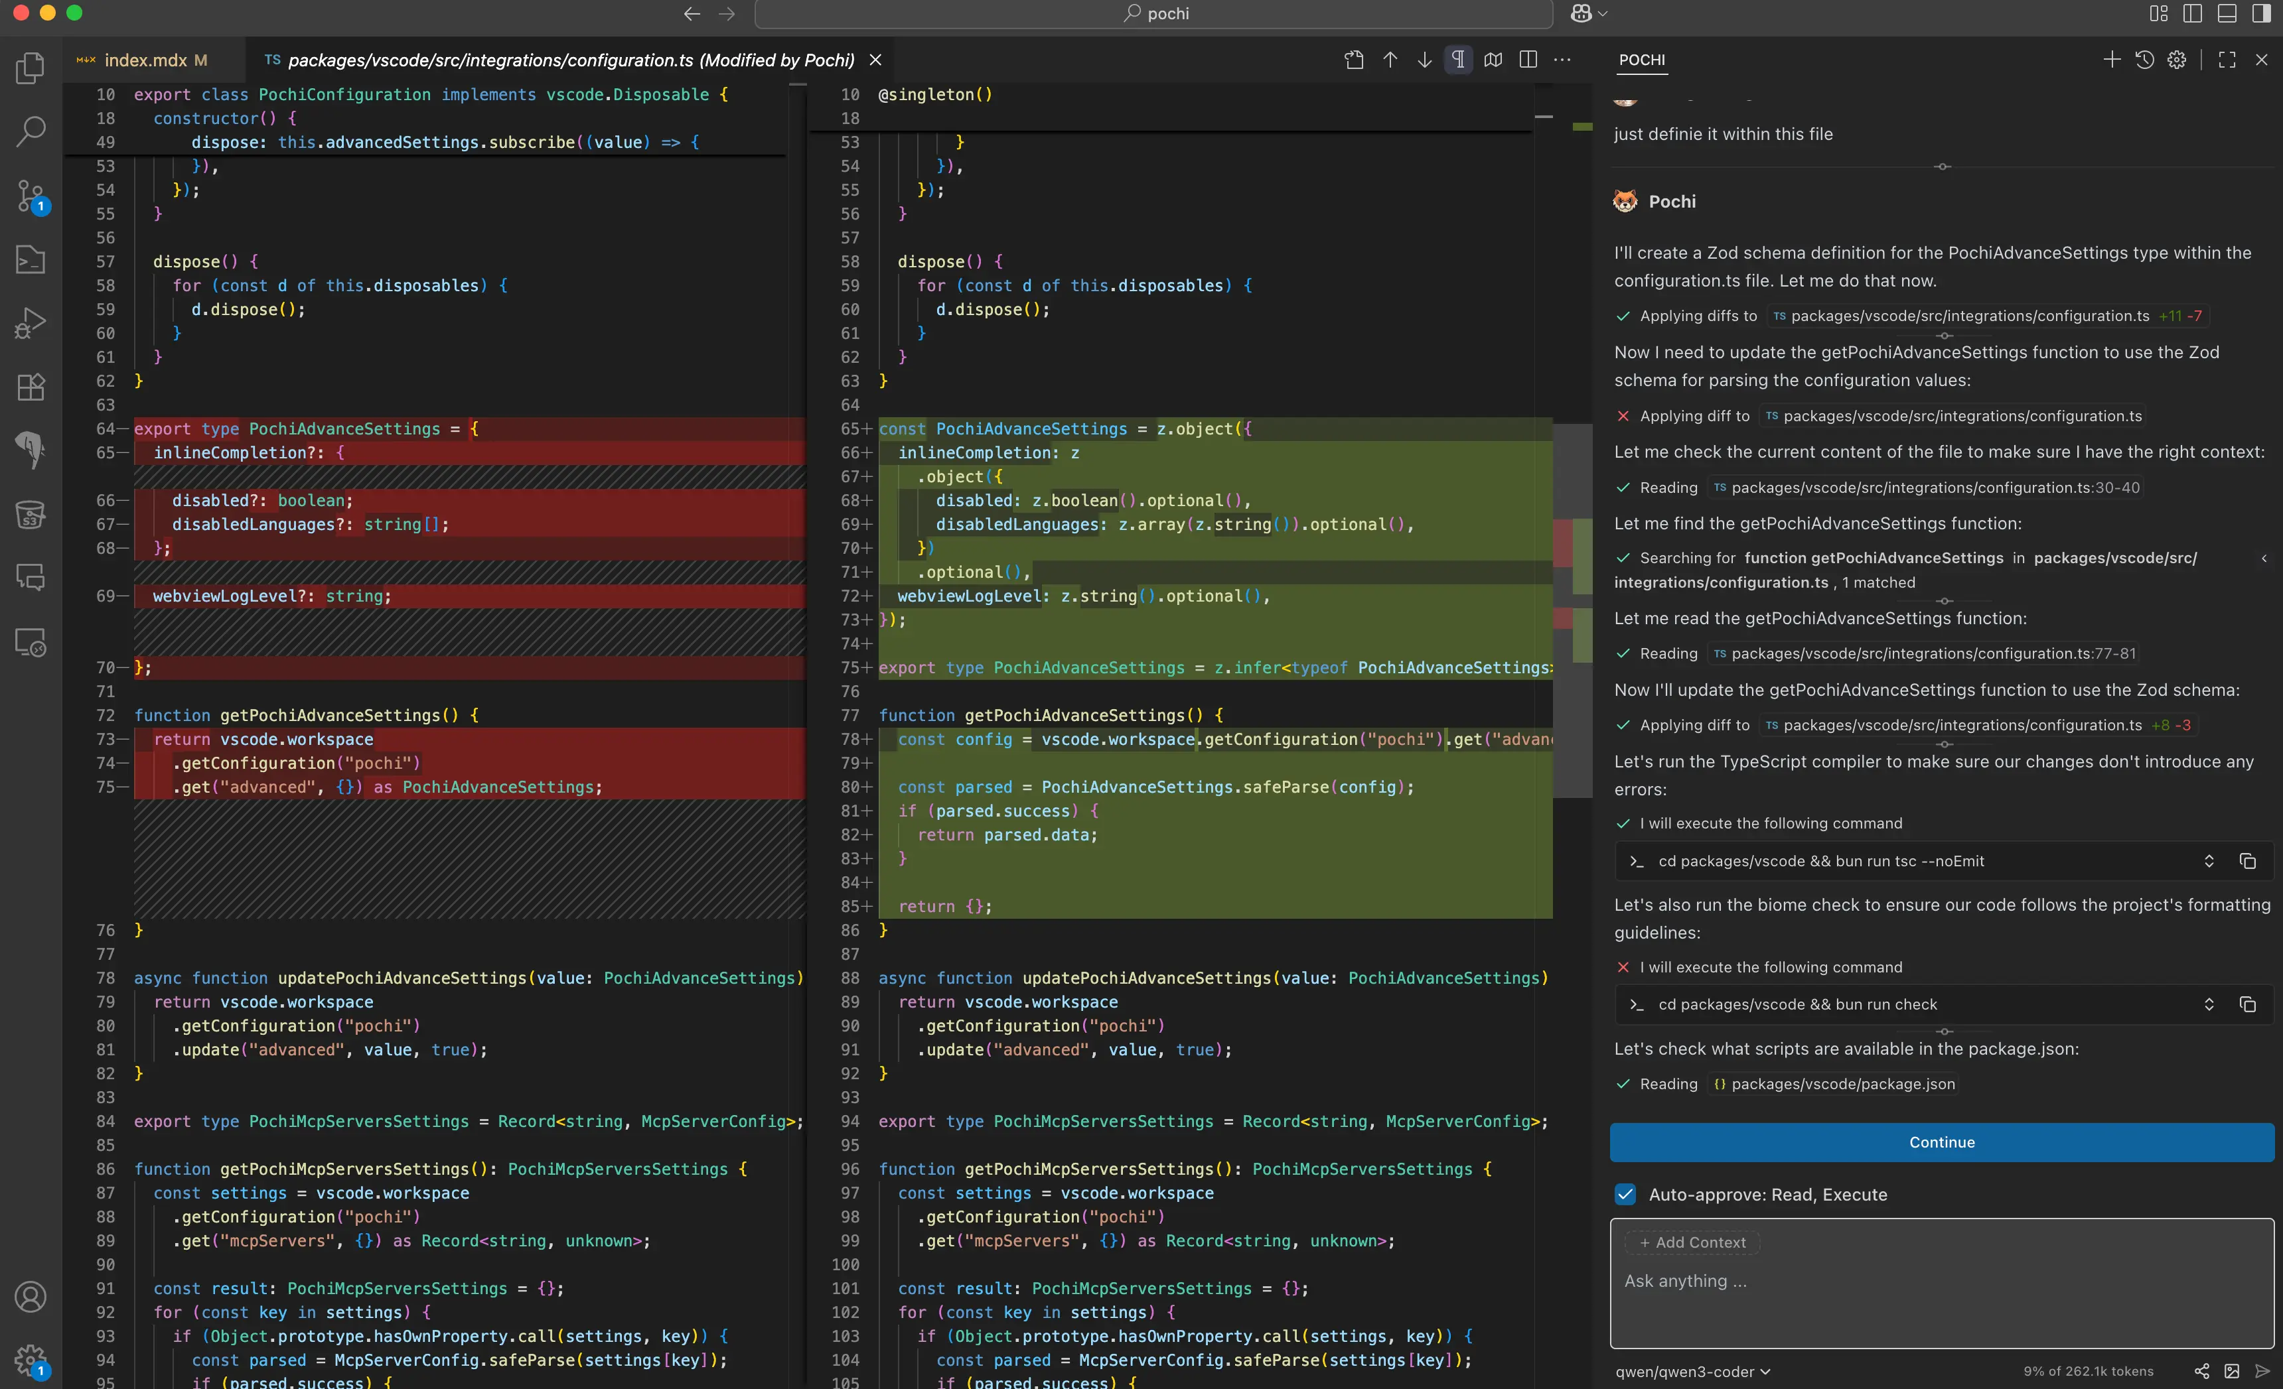
Task: Open the Run and Debug view
Action: [x=31, y=323]
